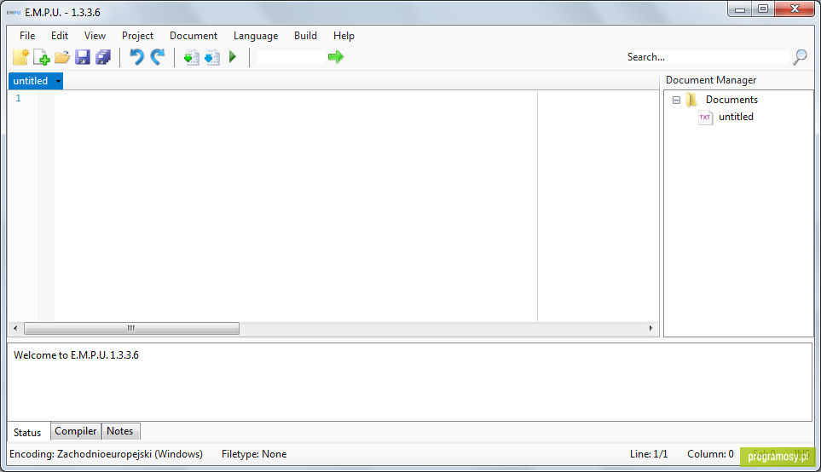Click the add document icon with green plus
The image size is (821, 472).
42,56
